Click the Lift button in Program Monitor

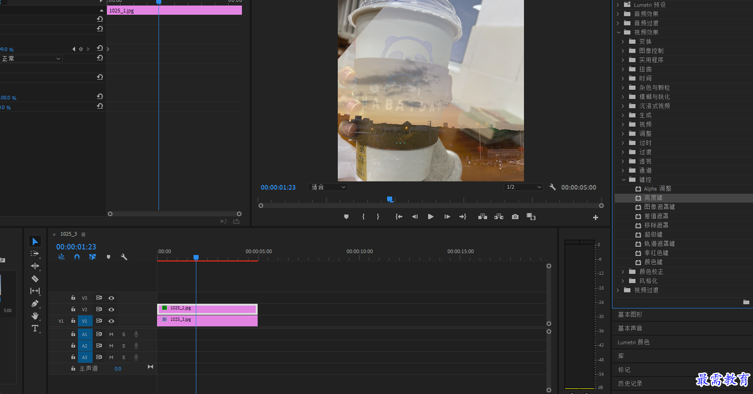tap(482, 217)
